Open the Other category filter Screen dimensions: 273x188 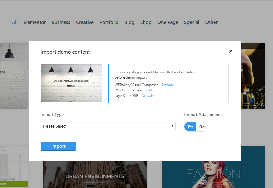coord(211,22)
